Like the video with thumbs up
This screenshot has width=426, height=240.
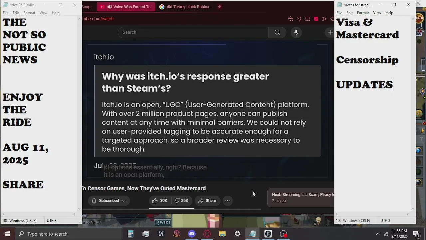coord(160,201)
